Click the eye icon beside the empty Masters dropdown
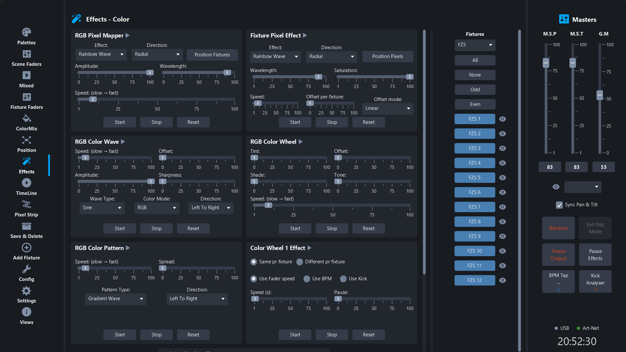626x352 pixels. (x=556, y=187)
